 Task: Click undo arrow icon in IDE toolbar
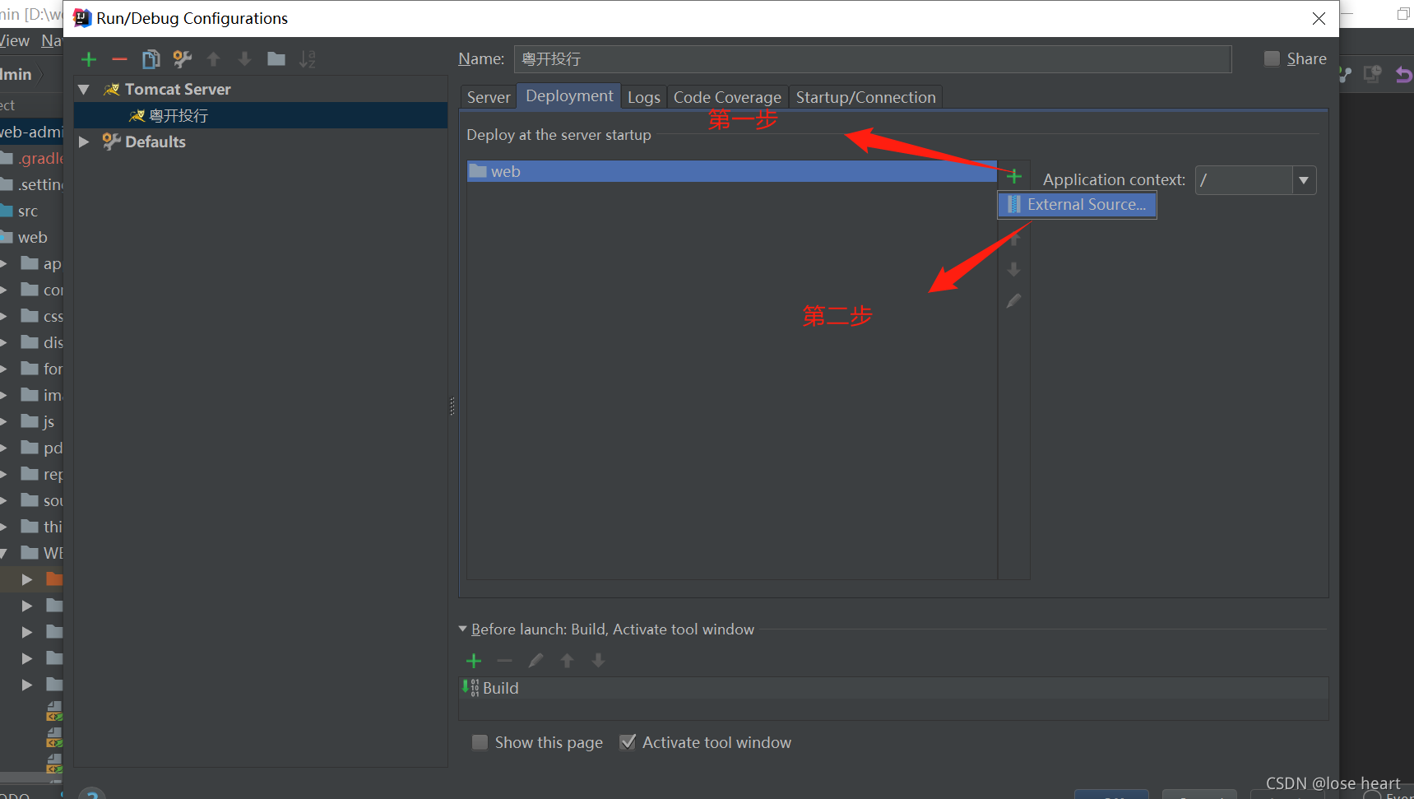pos(1403,75)
